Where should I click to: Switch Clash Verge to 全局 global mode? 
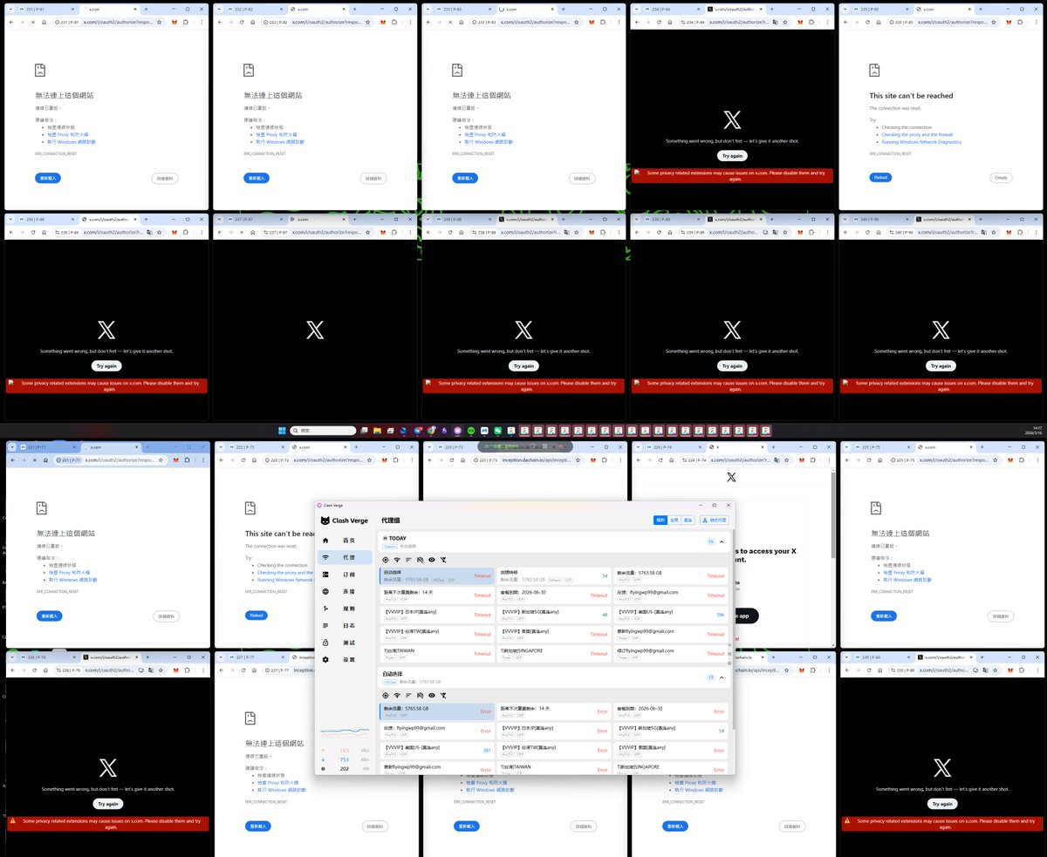pyautogui.click(x=674, y=520)
